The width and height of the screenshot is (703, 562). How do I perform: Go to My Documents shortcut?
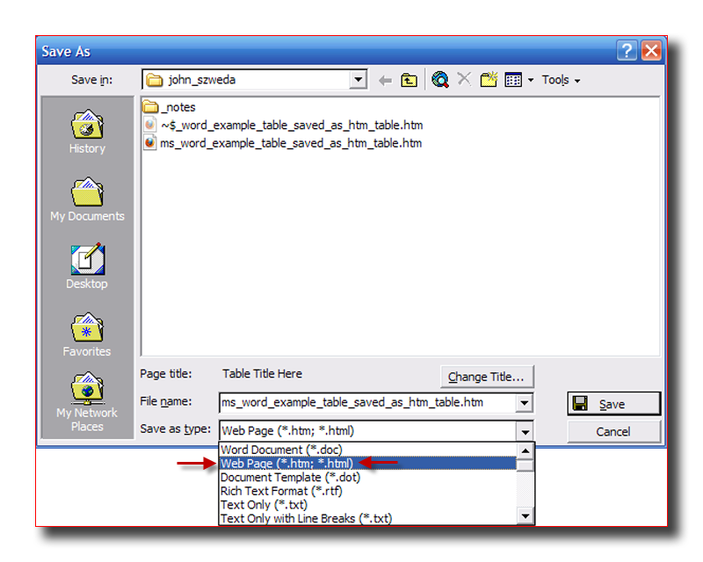pyautogui.click(x=87, y=200)
